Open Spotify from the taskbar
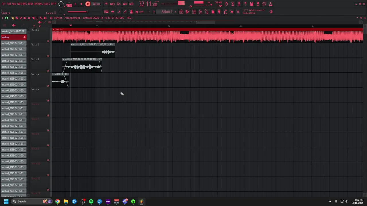Screen dimensions: 367x206 [x=91, y=201]
